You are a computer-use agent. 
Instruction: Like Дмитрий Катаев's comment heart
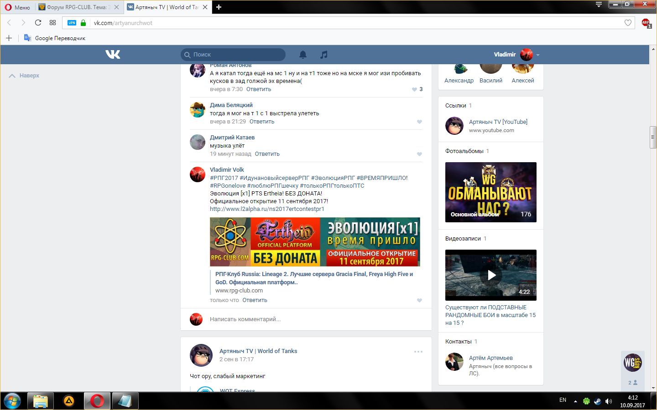[419, 154]
